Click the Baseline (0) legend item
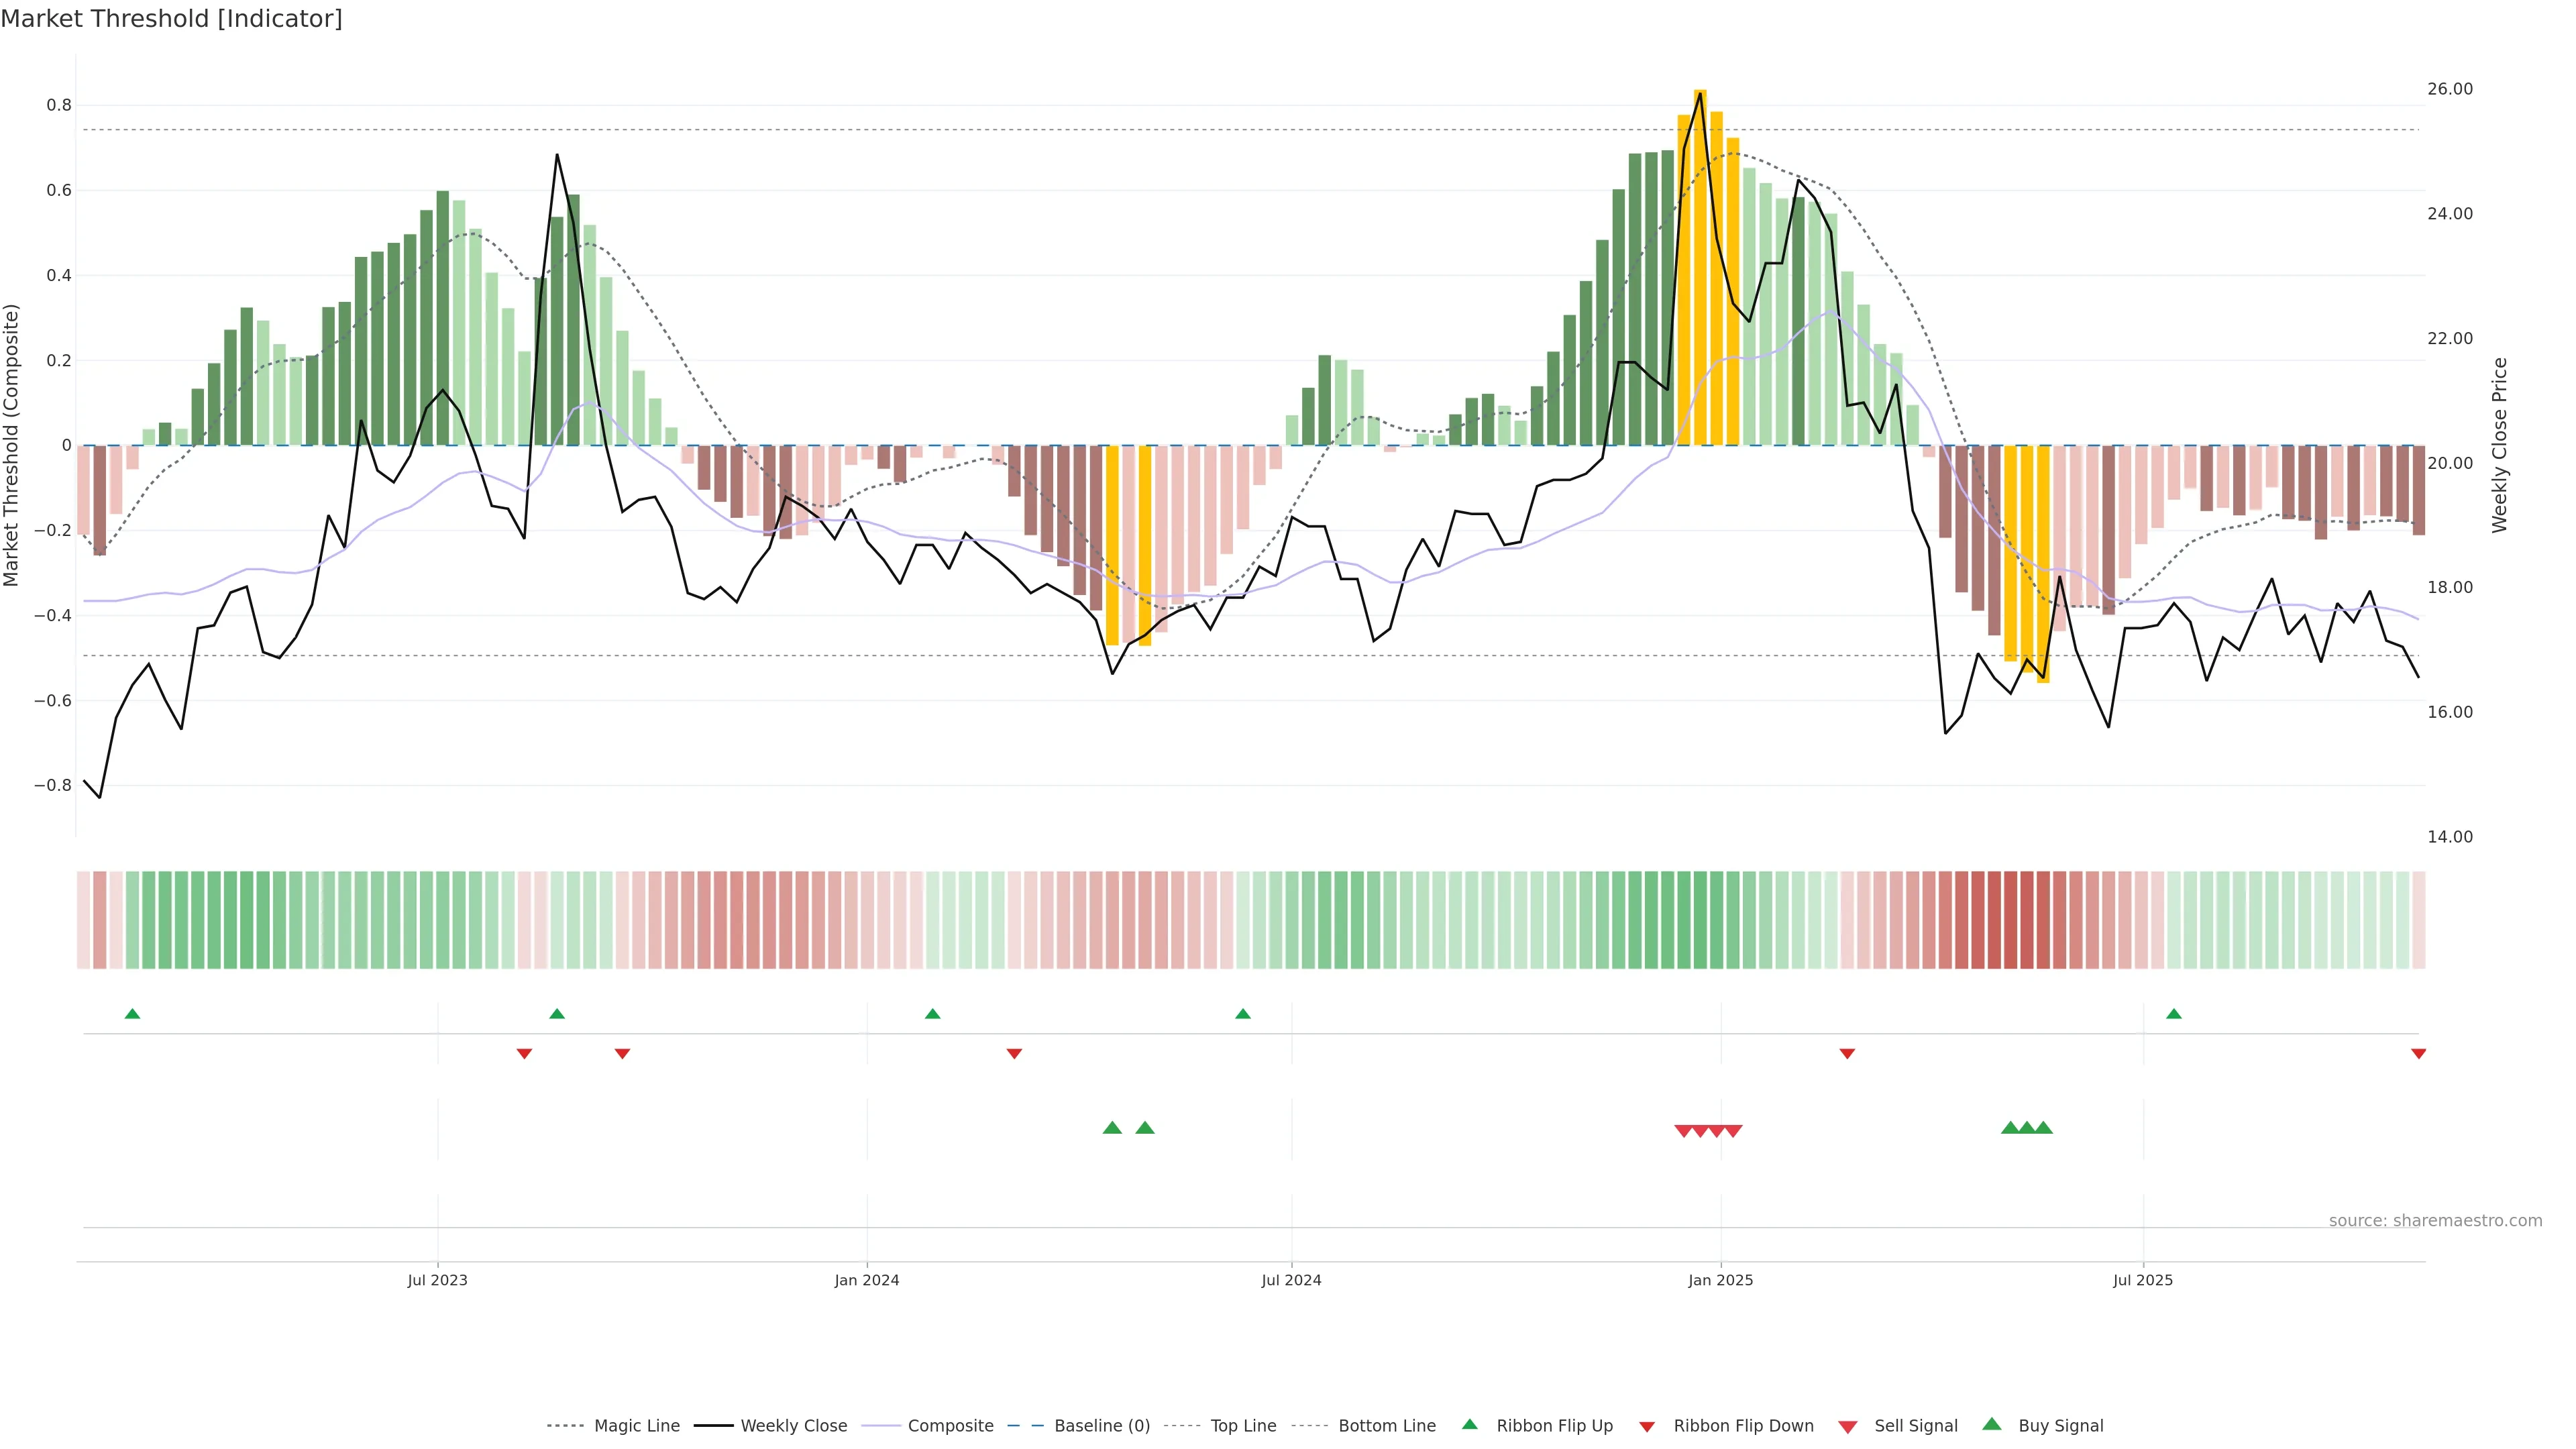This screenshot has width=2576, height=1449. pyautogui.click(x=1101, y=1426)
